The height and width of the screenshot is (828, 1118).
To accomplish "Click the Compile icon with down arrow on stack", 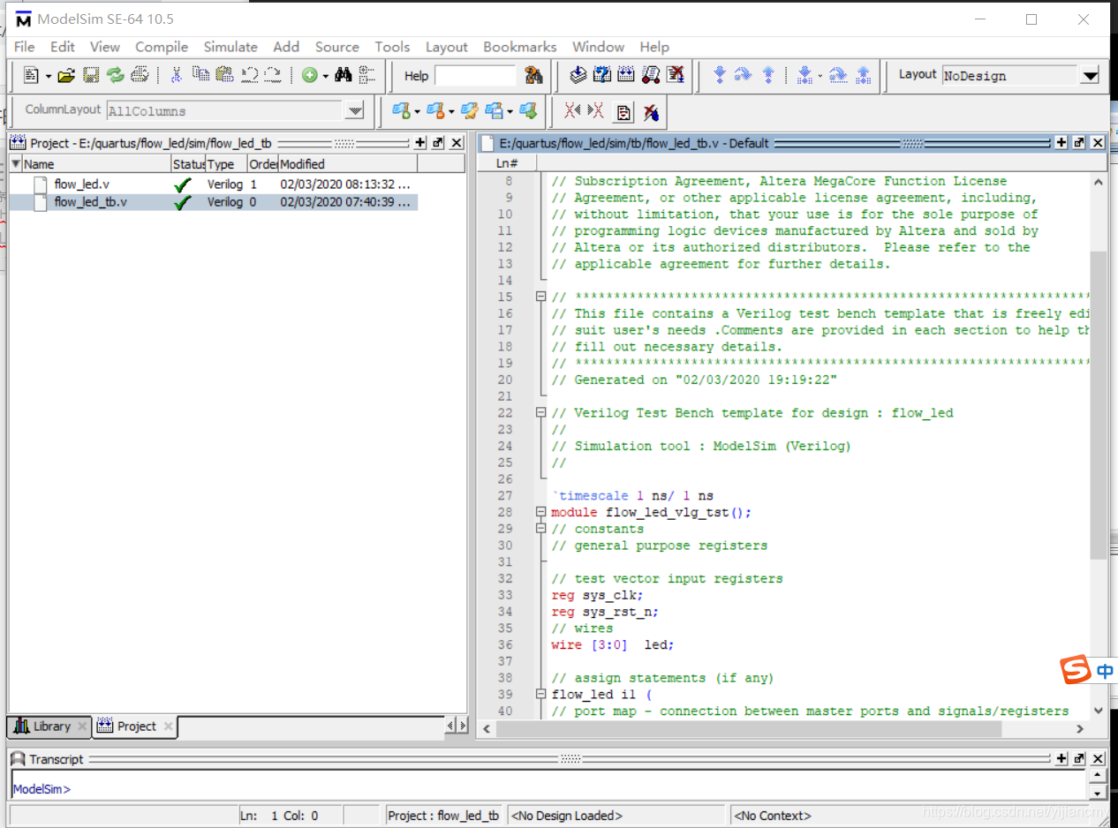I will pyautogui.click(x=578, y=75).
